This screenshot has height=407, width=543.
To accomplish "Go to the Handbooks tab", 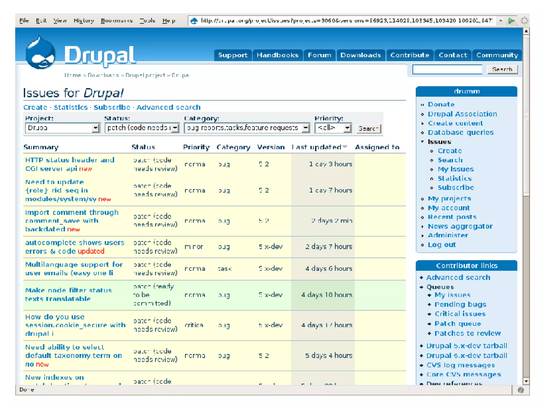I will coord(278,55).
